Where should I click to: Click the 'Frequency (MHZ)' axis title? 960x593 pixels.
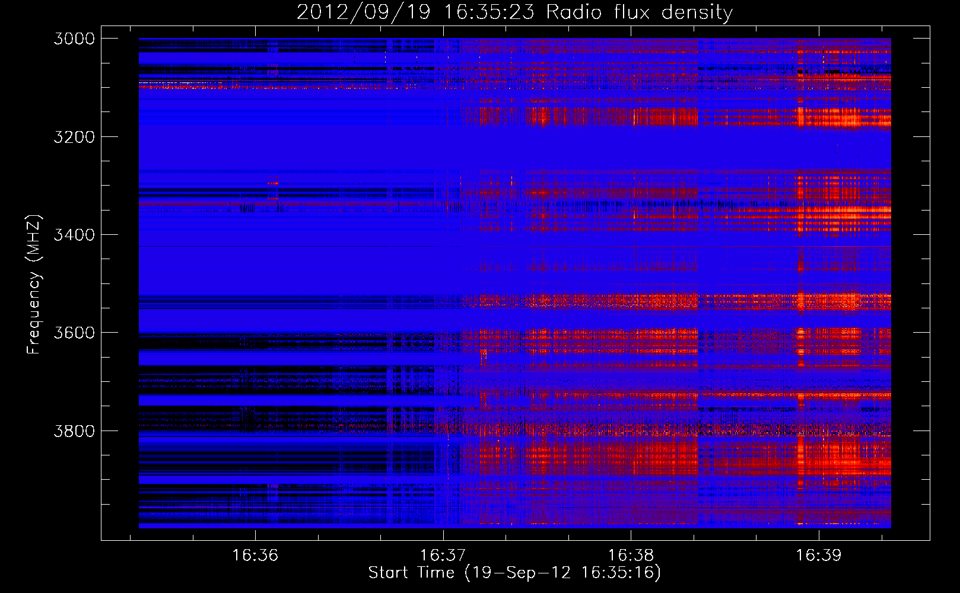coord(34,284)
